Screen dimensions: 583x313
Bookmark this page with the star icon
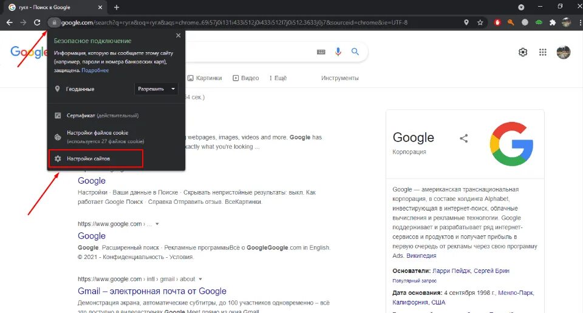[480, 22]
